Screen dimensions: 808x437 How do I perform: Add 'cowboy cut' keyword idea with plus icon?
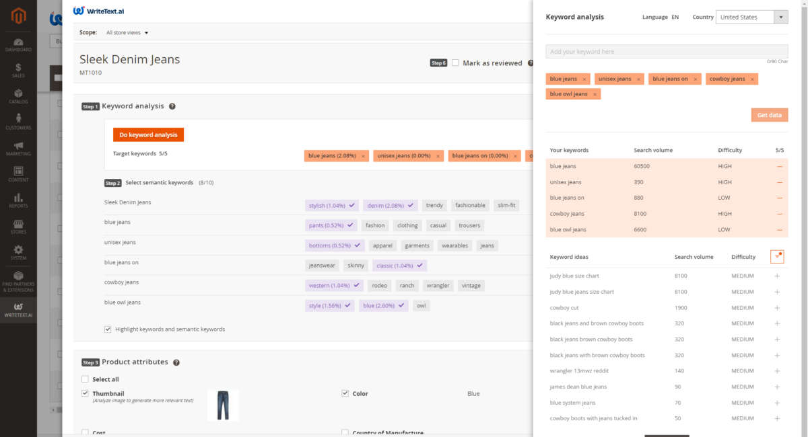pos(777,308)
